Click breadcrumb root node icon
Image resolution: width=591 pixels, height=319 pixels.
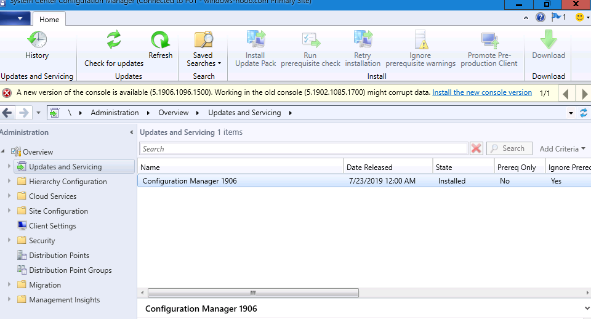[54, 113]
